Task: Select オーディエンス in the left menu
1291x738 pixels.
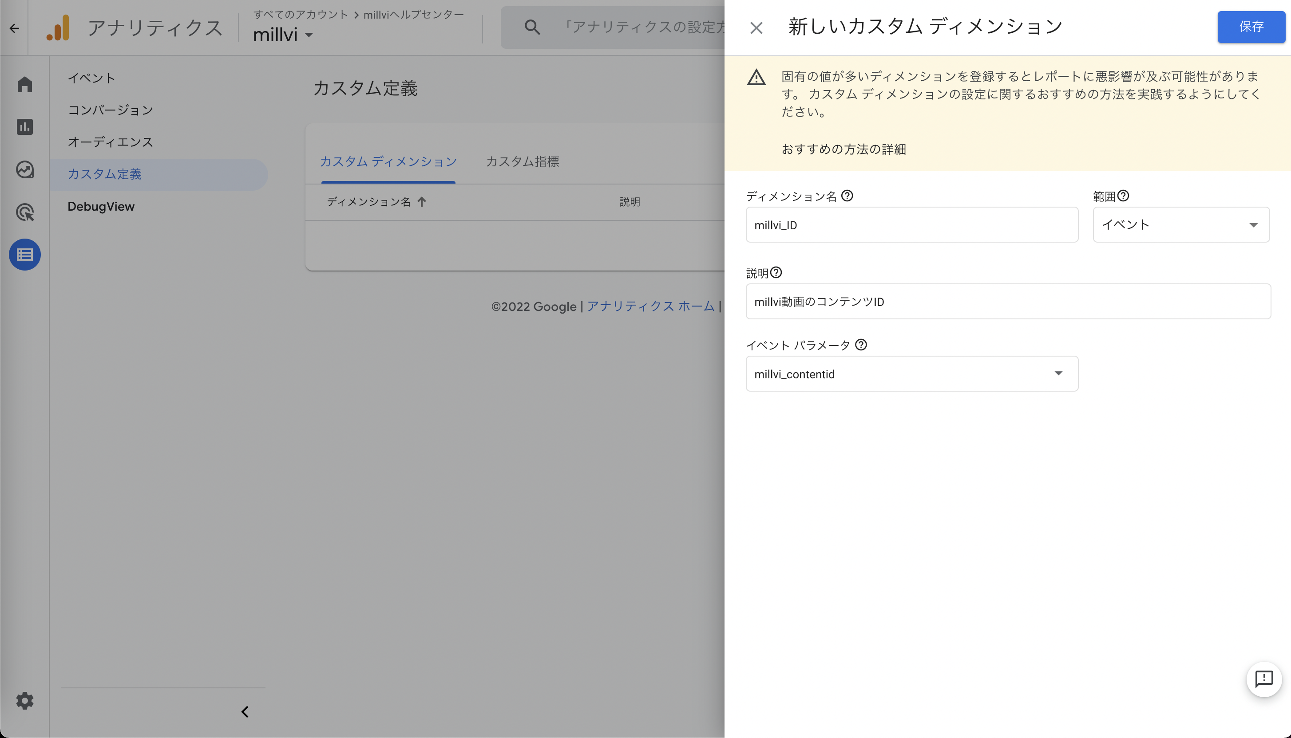Action: pyautogui.click(x=110, y=142)
